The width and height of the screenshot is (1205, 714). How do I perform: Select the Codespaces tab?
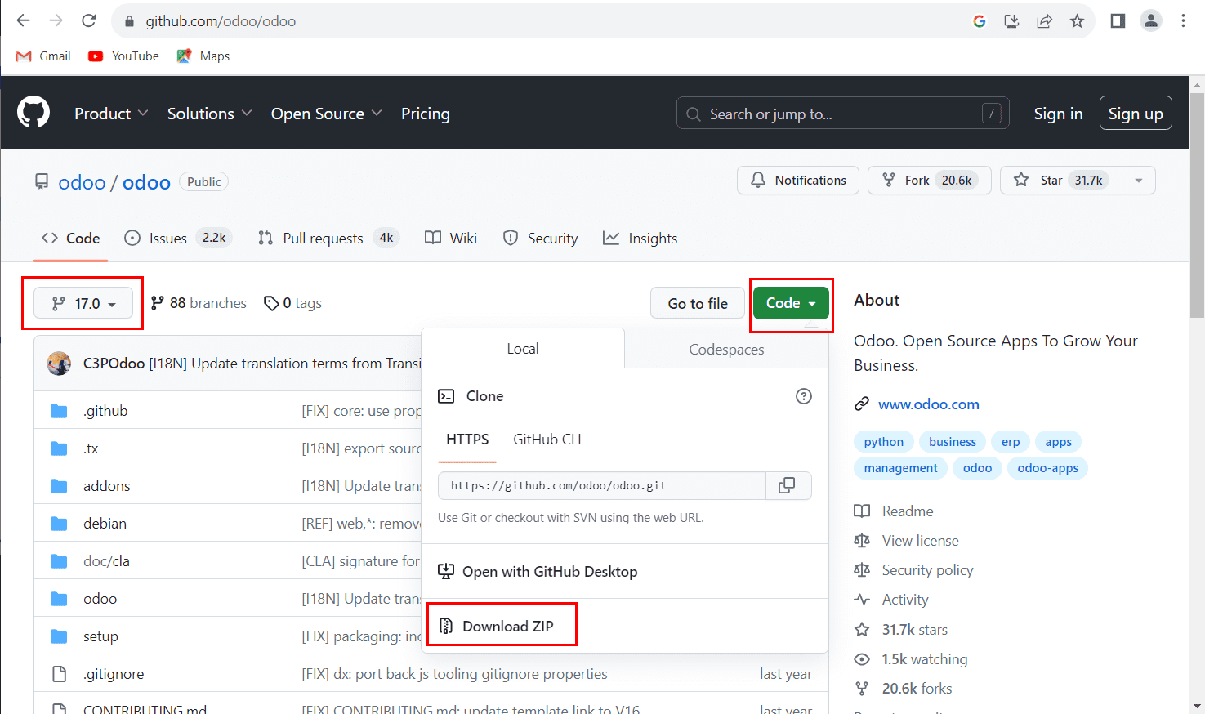tap(726, 350)
